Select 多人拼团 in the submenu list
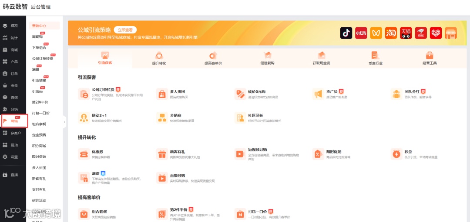470x222 pixels. [39, 168]
